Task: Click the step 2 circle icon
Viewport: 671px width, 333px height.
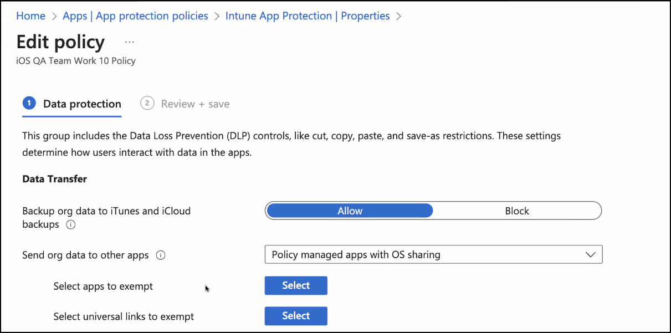Action: click(x=147, y=104)
